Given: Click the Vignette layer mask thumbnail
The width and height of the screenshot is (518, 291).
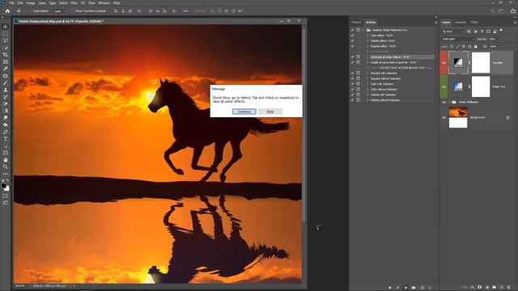Looking at the screenshot, I should click(x=481, y=63).
